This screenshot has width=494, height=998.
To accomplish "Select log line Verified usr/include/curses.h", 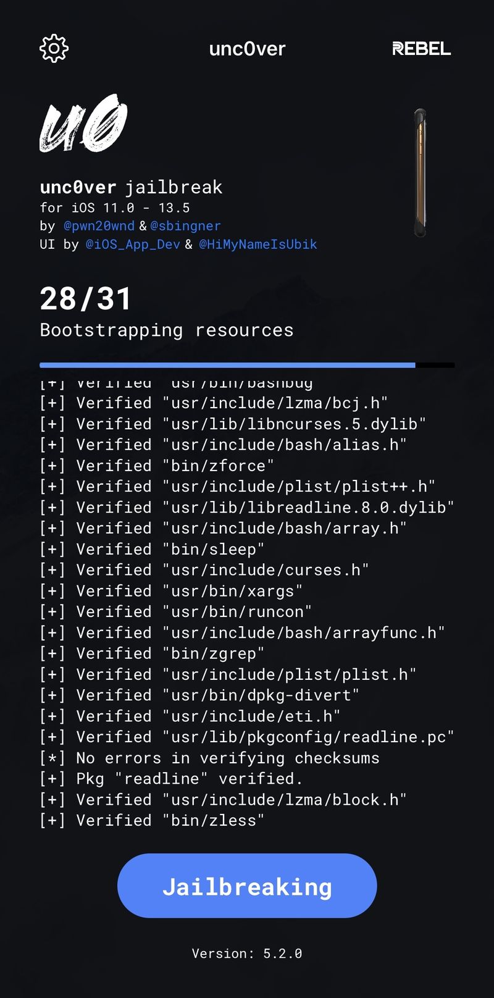I will point(204,570).
